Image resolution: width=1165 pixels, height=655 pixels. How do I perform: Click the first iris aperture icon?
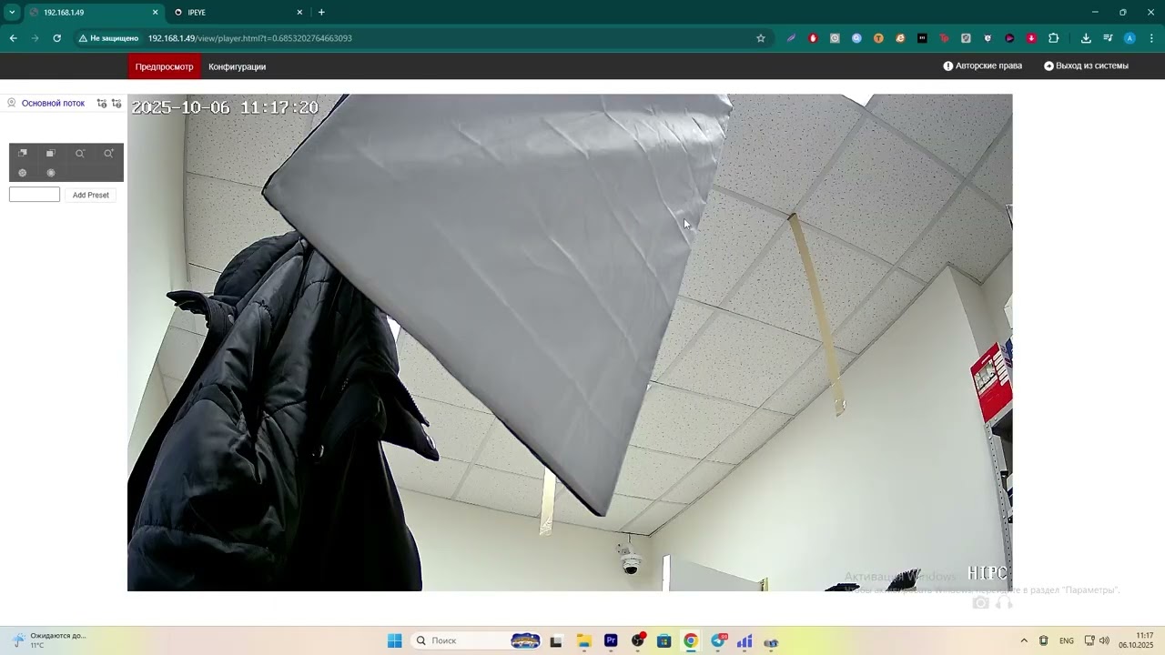coord(23,173)
